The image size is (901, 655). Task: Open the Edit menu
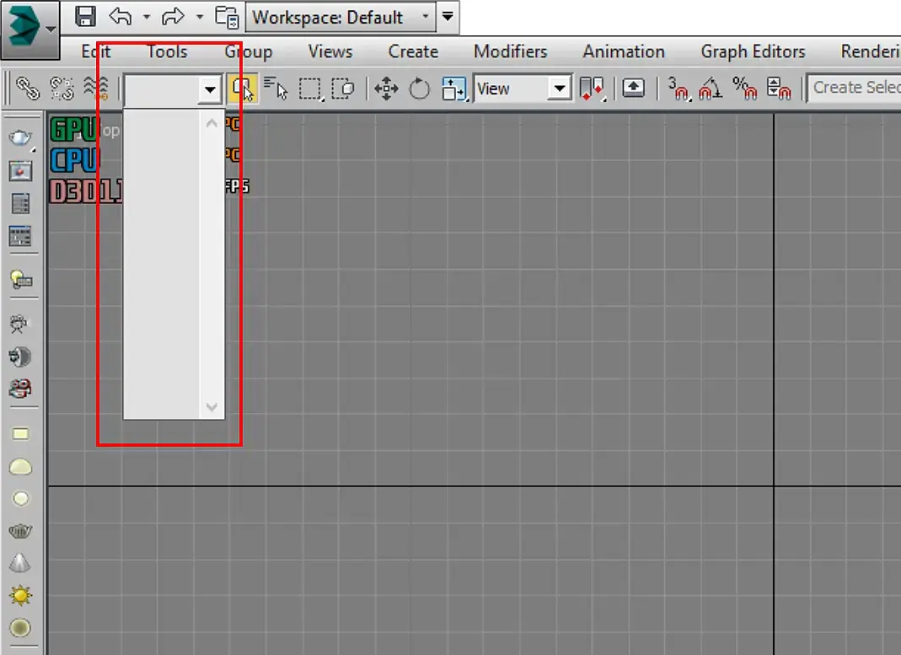tap(96, 51)
